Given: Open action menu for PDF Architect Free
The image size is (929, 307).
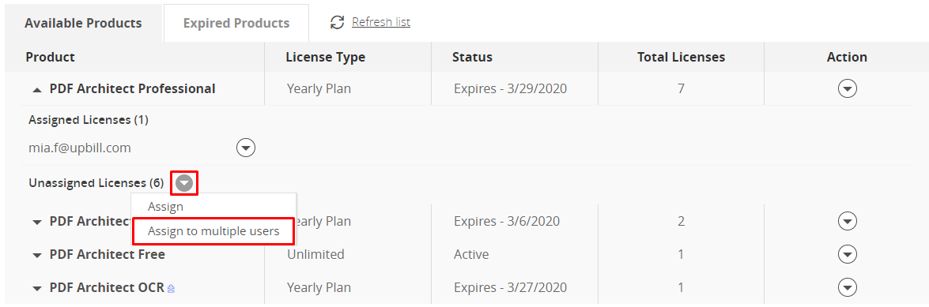Looking at the screenshot, I should point(848,254).
